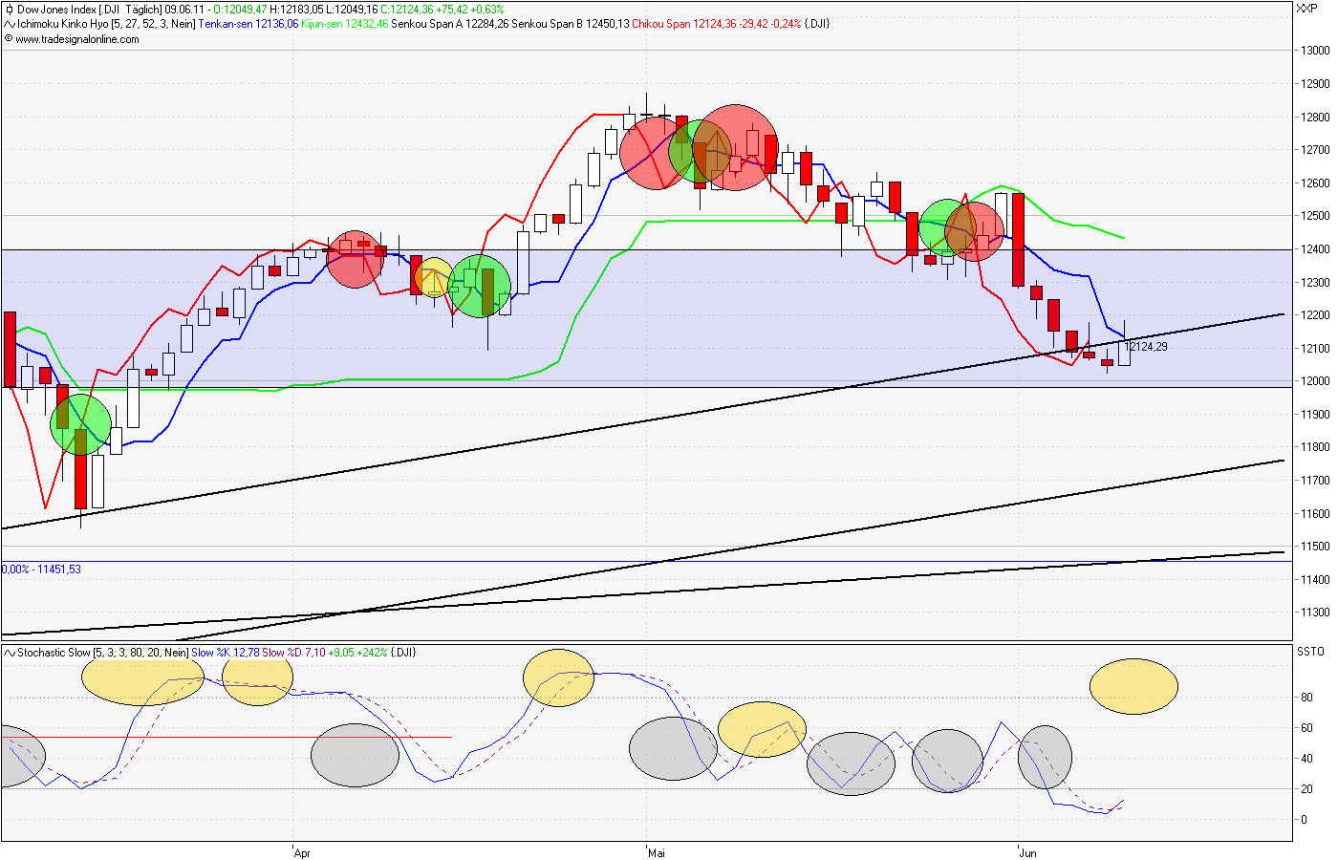Click the copyright icon next to tradesignalonline.com
Image resolution: width=1338 pixels, height=860 pixels.
tap(9, 40)
